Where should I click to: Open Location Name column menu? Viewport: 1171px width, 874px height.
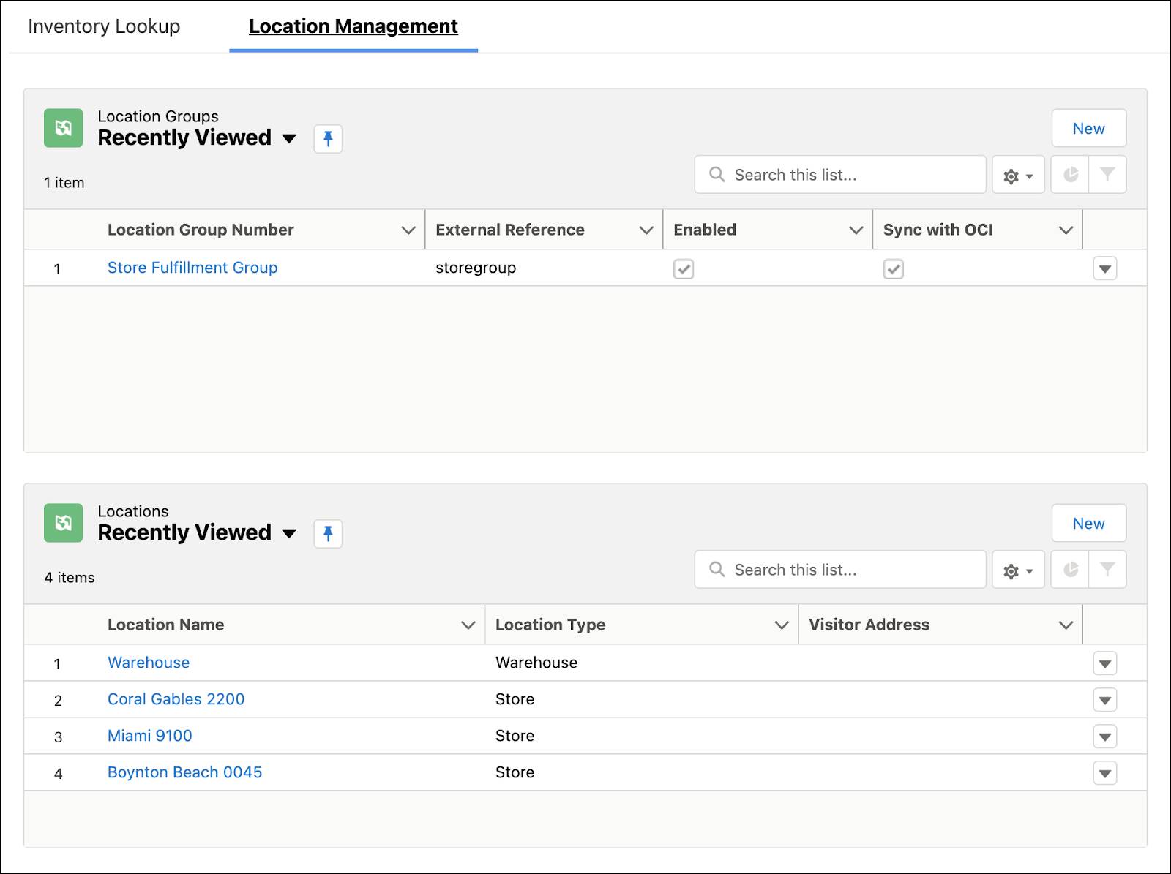click(468, 625)
